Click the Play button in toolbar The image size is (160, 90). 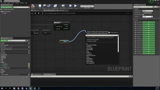coord(76,6)
